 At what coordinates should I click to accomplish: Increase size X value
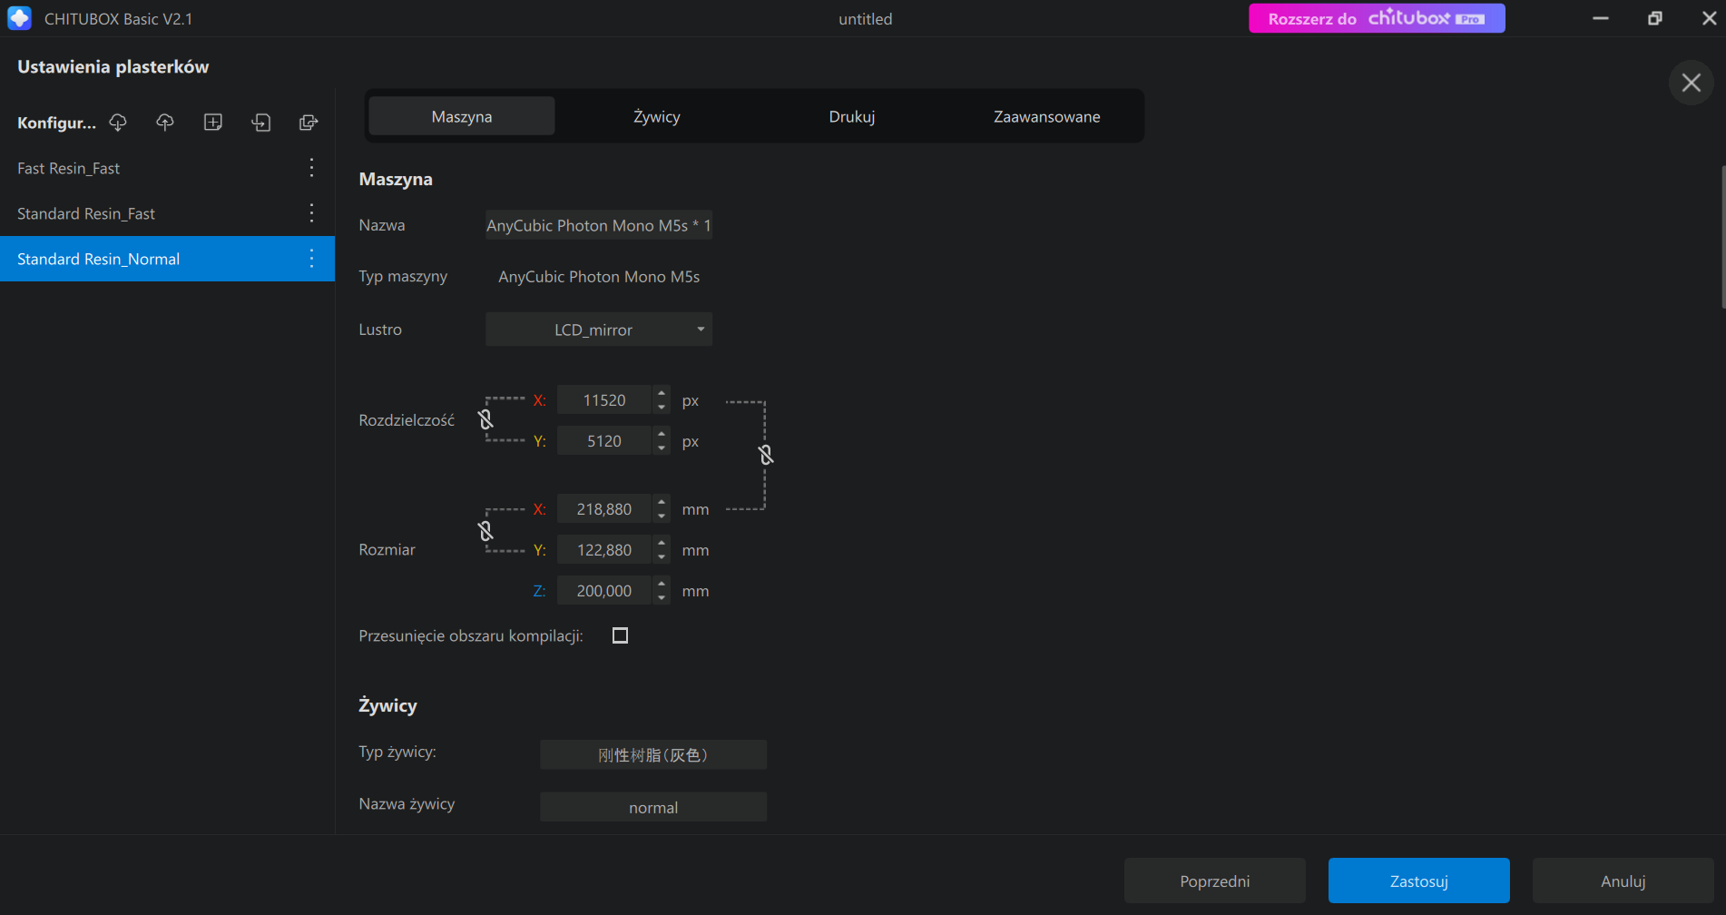coord(662,502)
